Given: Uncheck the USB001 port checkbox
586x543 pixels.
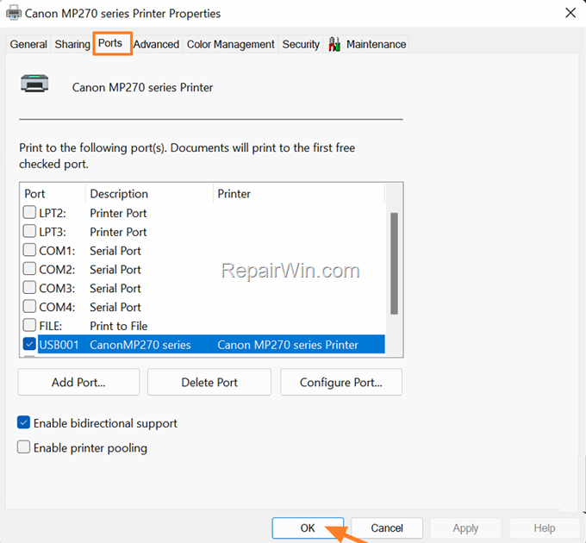Looking at the screenshot, I should 29,344.
